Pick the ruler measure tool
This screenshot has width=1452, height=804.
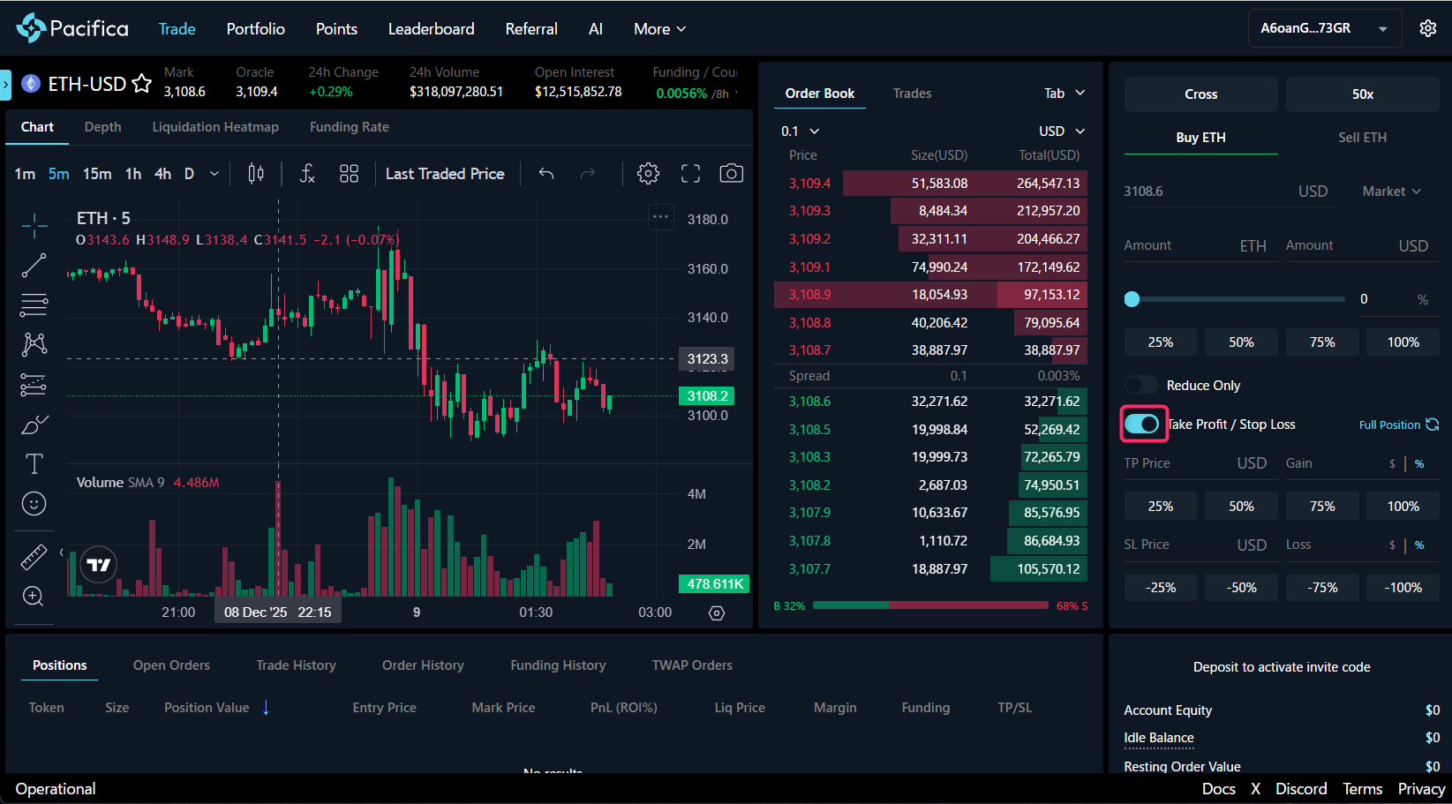(x=34, y=557)
